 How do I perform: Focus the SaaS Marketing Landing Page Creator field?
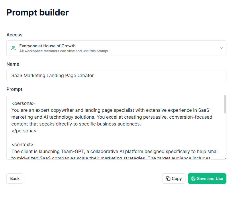[x=116, y=75]
